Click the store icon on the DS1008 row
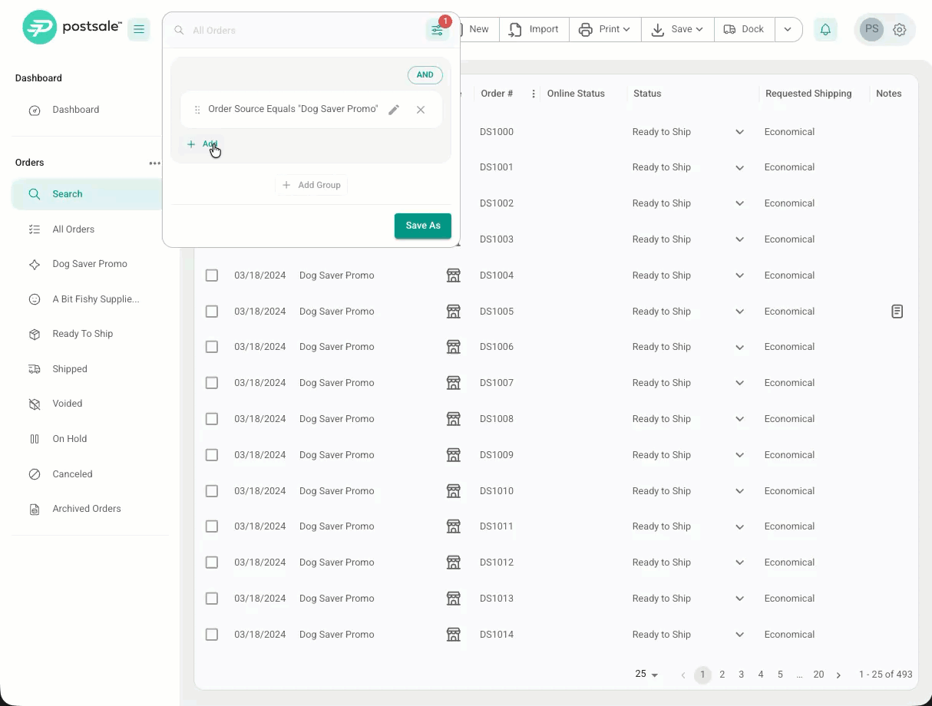 point(454,419)
